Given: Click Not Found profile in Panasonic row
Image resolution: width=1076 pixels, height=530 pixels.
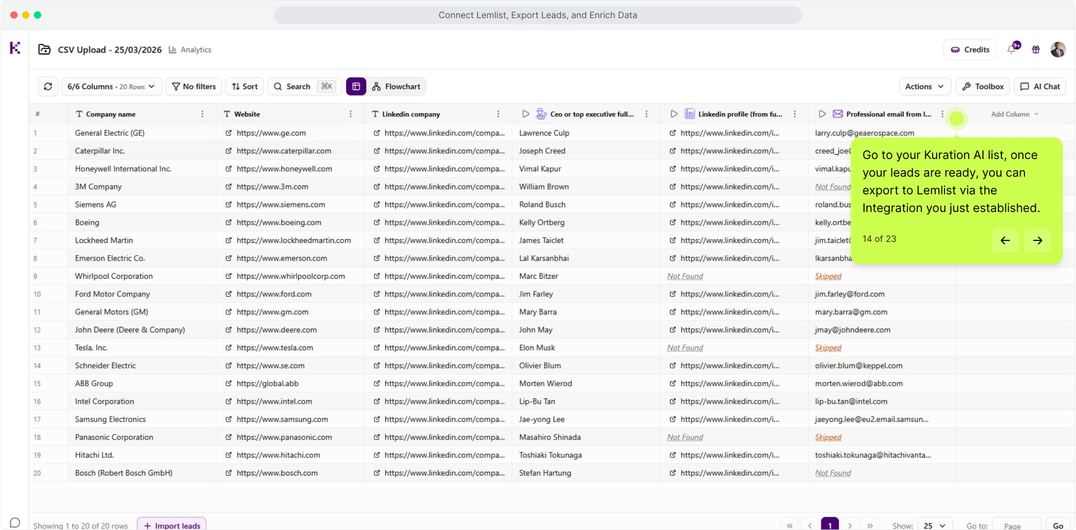Looking at the screenshot, I should click(685, 437).
